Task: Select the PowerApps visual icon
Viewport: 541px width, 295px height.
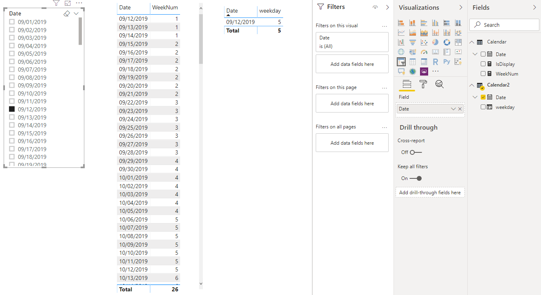Action: (424, 72)
